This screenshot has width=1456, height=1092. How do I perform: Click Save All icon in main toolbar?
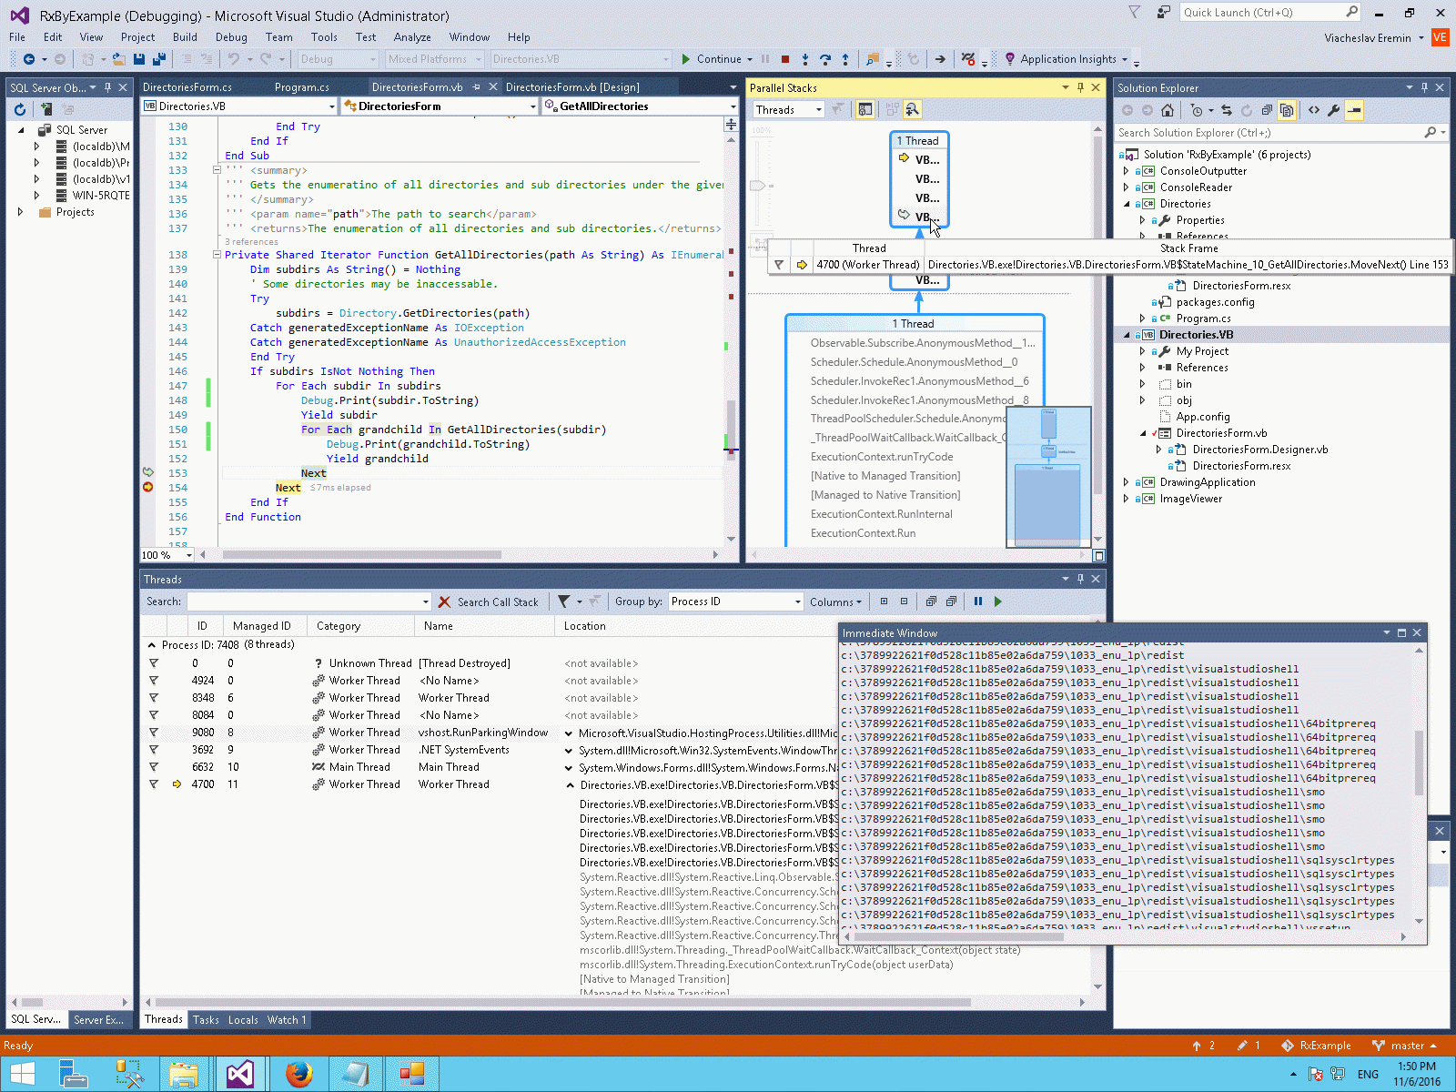pos(159,59)
